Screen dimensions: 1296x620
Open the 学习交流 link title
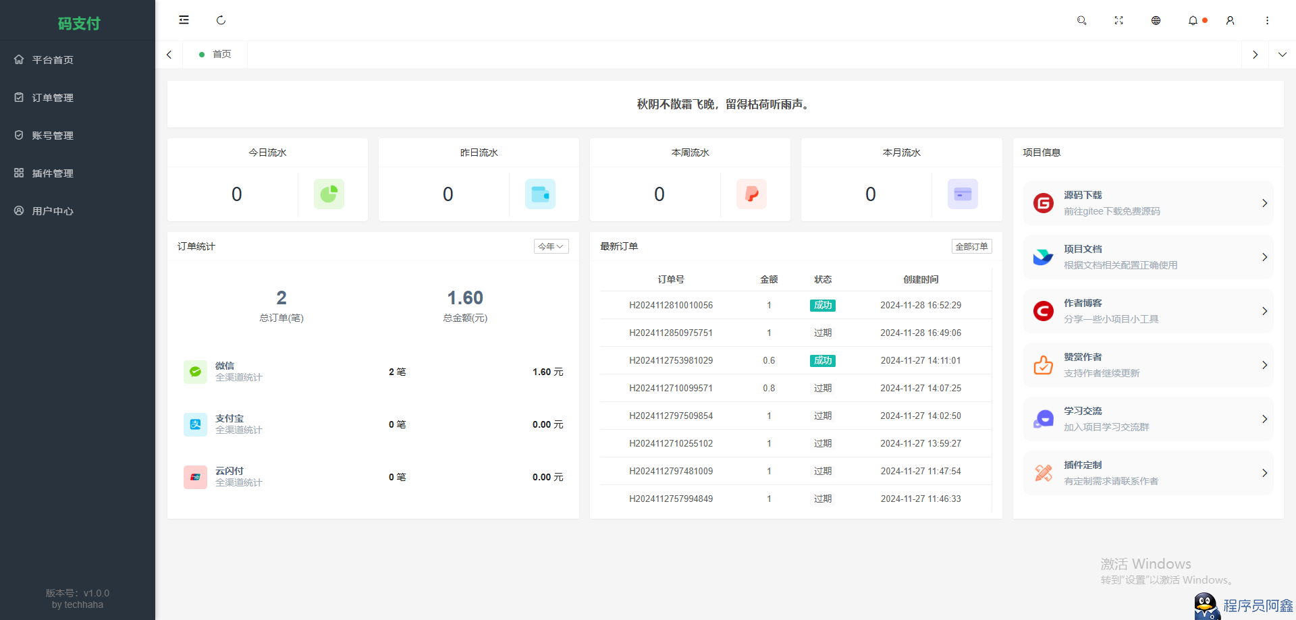coord(1083,411)
